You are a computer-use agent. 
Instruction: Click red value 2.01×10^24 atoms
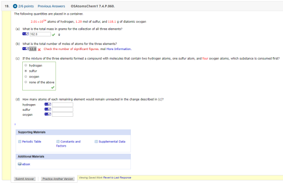[x=38, y=21]
